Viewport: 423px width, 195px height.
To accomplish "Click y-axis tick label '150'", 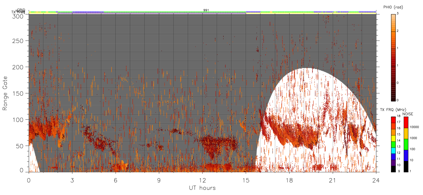I will tap(18, 93).
